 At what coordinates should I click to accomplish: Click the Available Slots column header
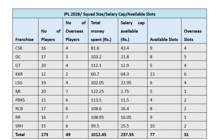164,40
